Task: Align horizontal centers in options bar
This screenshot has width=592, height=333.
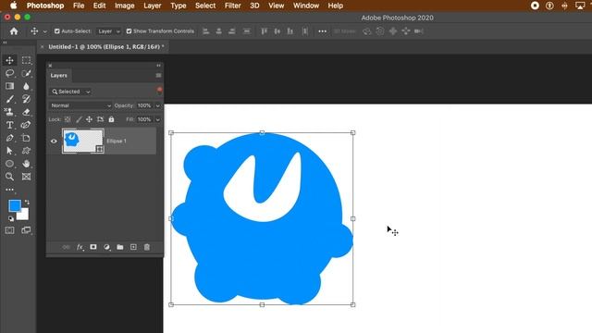Action: (x=218, y=31)
